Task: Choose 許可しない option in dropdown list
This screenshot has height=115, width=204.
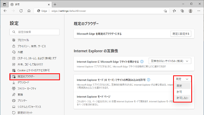Action: pos(182,98)
